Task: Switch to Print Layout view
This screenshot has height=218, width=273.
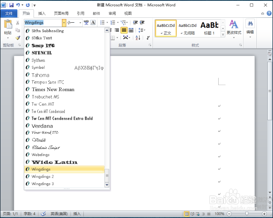Action: (187, 214)
